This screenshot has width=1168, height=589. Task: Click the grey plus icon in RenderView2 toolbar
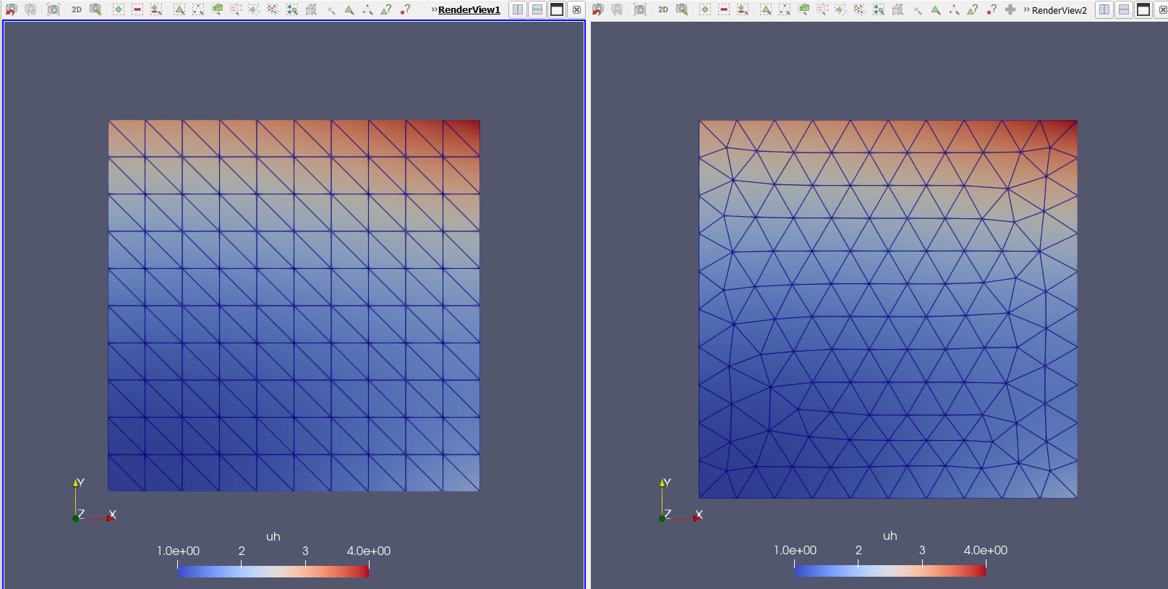coord(1010,9)
